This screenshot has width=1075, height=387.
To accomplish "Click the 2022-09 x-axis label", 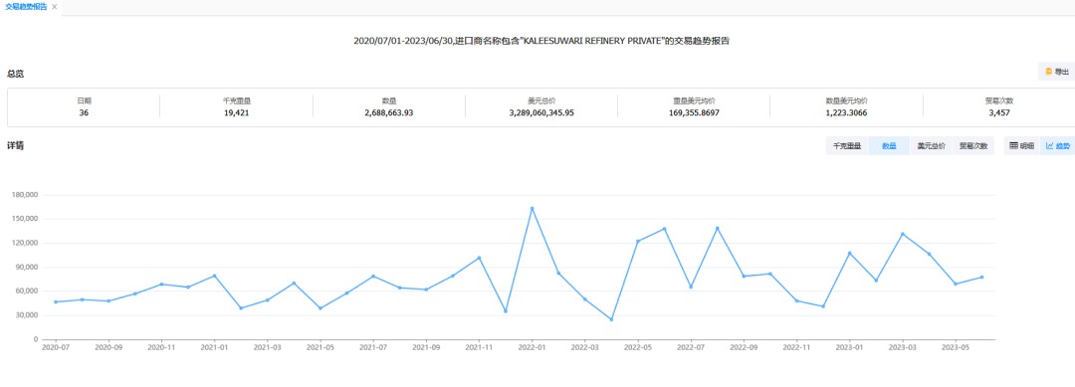I will pos(744,347).
